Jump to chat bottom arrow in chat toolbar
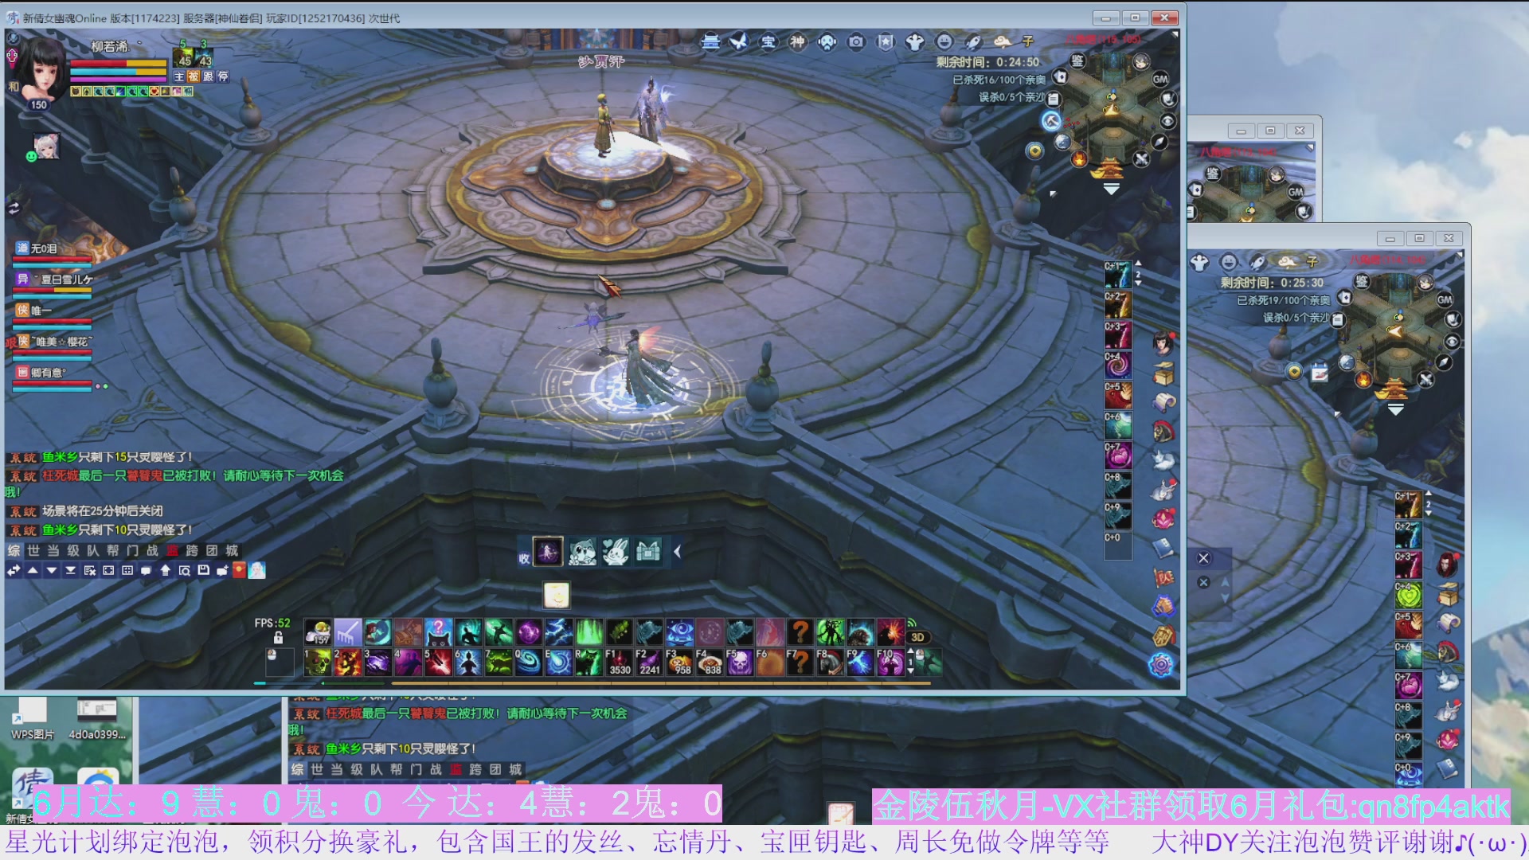This screenshot has width=1529, height=860. [71, 570]
